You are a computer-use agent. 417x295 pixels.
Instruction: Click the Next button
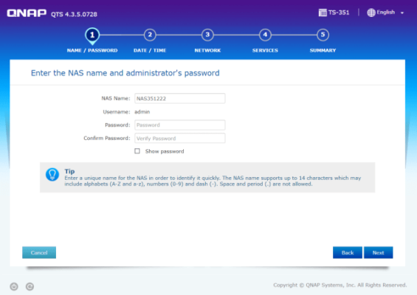[x=378, y=252]
